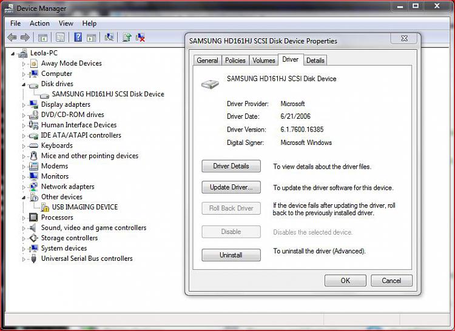Click the USB IMAGING DEVICE warning icon
The width and height of the screenshot is (455, 331).
click(x=45, y=207)
